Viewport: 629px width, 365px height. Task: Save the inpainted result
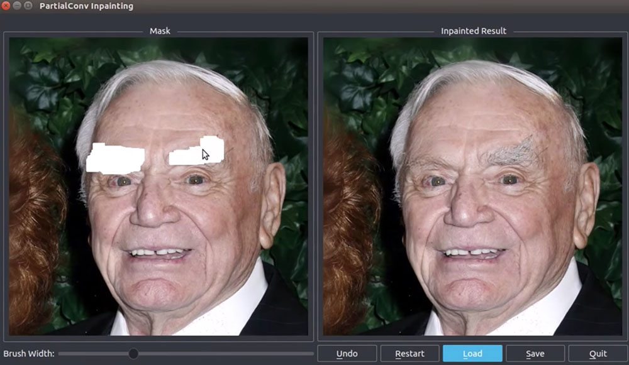535,354
